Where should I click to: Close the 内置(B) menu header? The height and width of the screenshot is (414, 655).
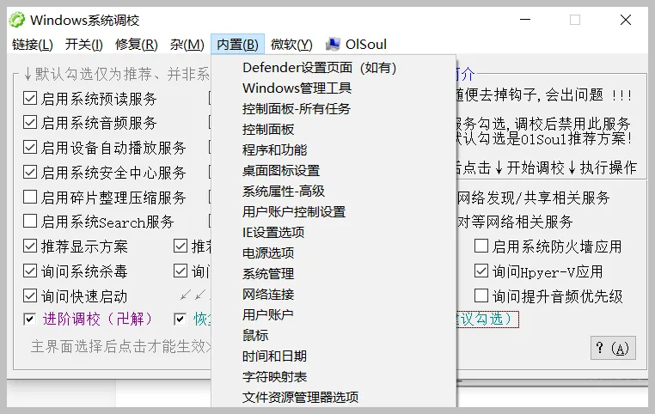point(238,45)
